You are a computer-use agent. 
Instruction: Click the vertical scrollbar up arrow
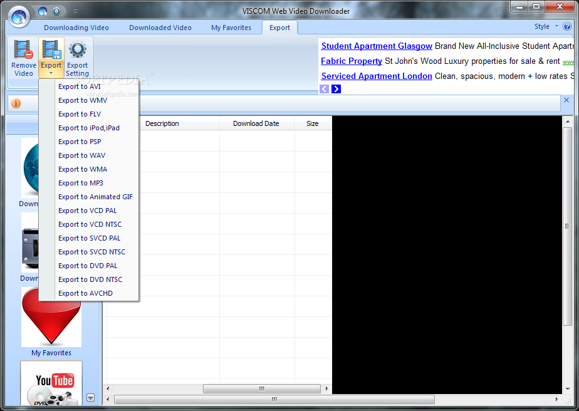tap(568, 122)
